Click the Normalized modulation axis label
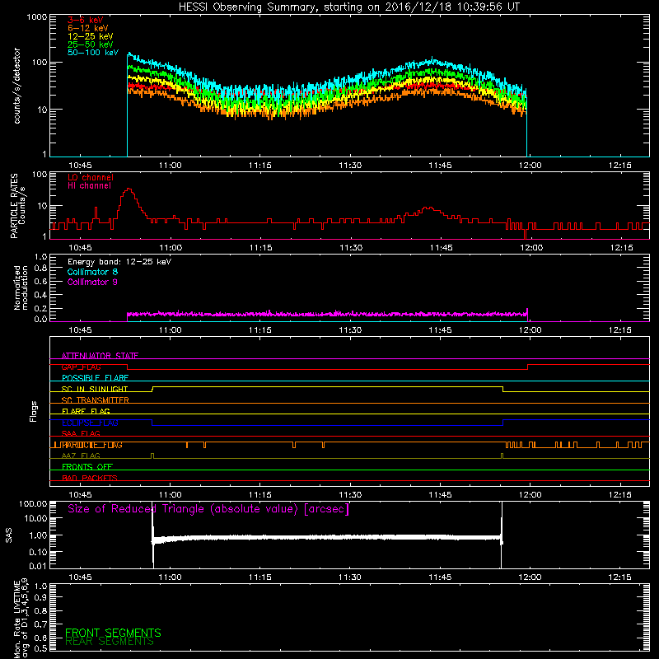This screenshot has height=659, width=659. (21, 287)
